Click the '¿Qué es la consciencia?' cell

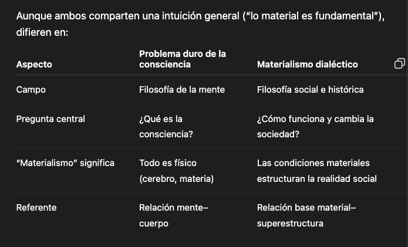(166, 127)
